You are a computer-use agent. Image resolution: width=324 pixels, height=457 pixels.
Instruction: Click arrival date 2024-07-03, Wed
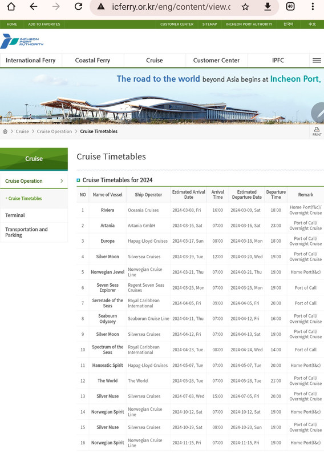pyautogui.click(x=188, y=396)
